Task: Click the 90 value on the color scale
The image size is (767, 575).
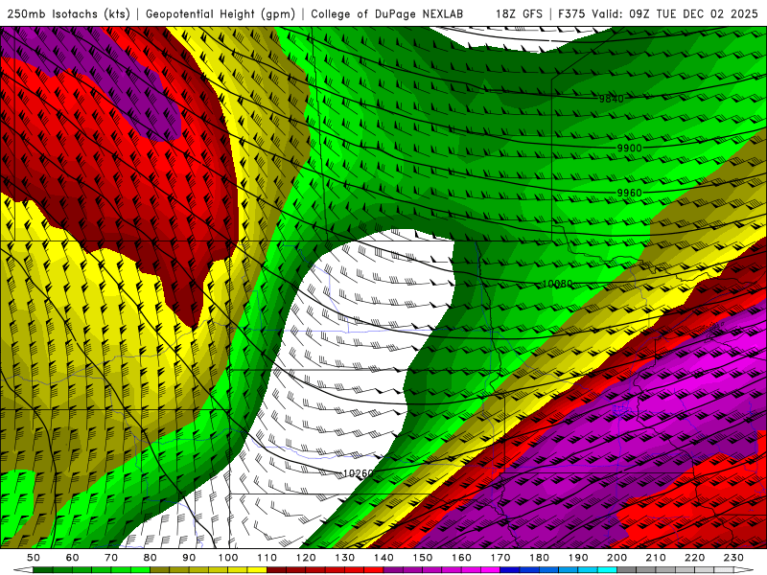Action: click(x=189, y=558)
